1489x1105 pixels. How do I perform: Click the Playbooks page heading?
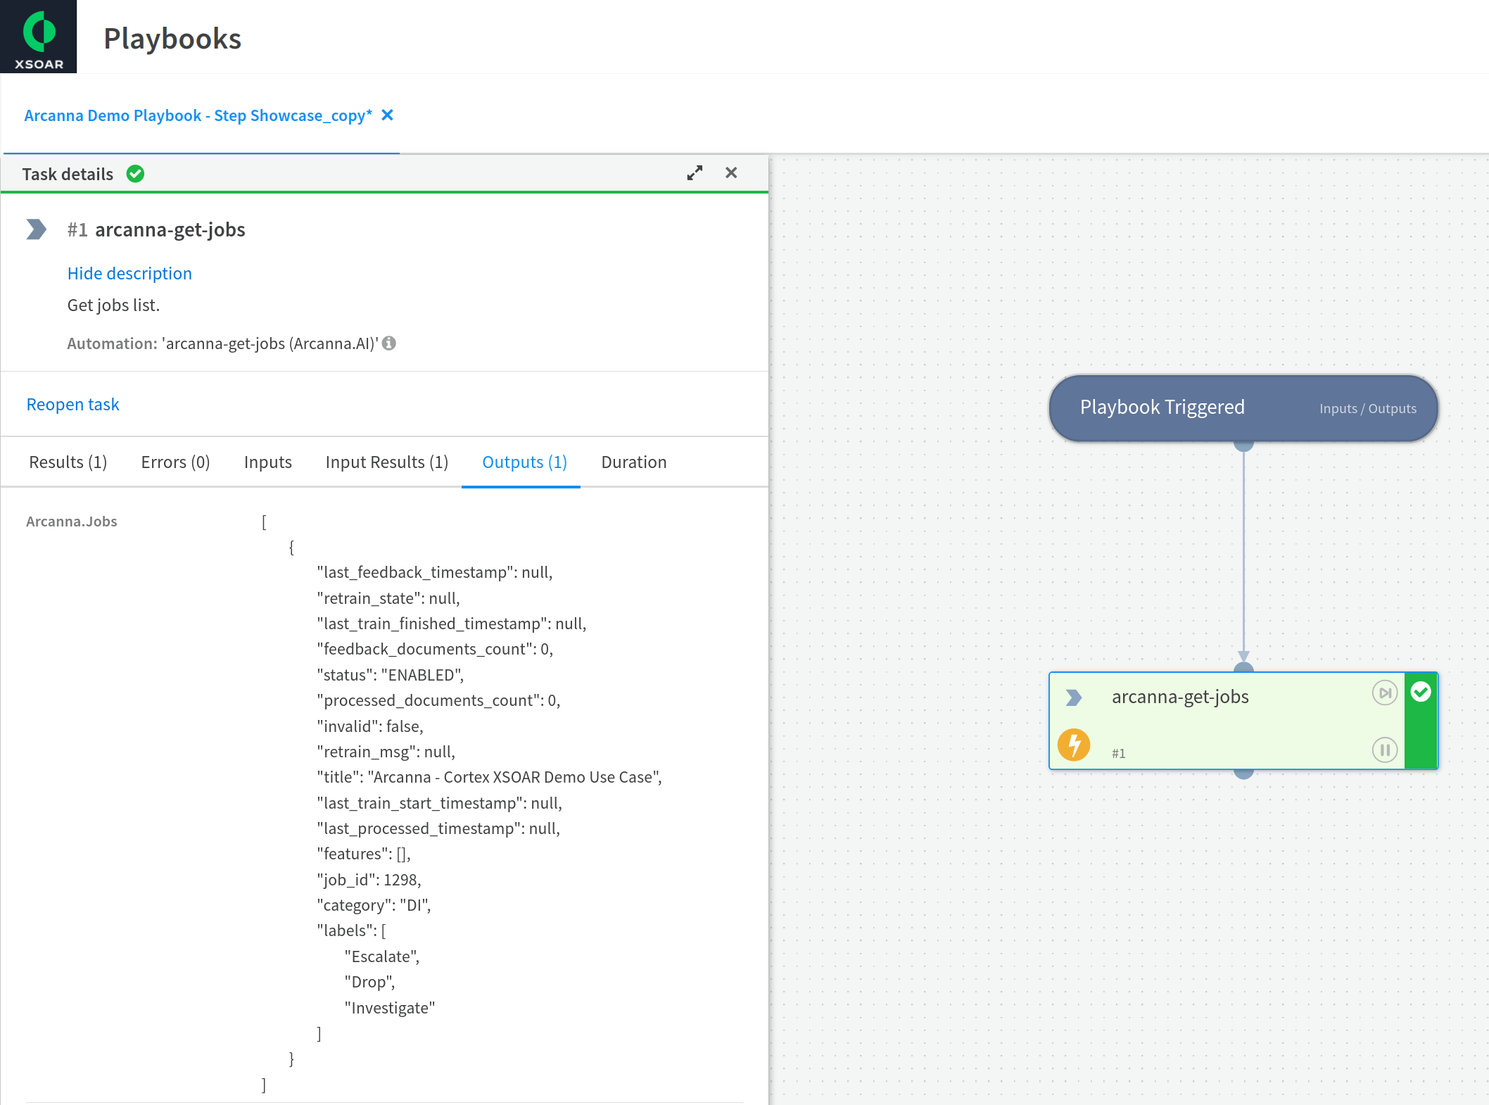point(172,39)
